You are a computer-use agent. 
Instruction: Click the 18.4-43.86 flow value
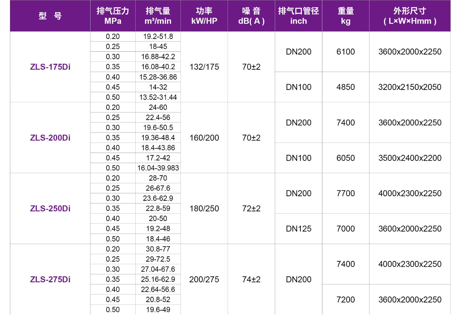pyautogui.click(x=158, y=148)
